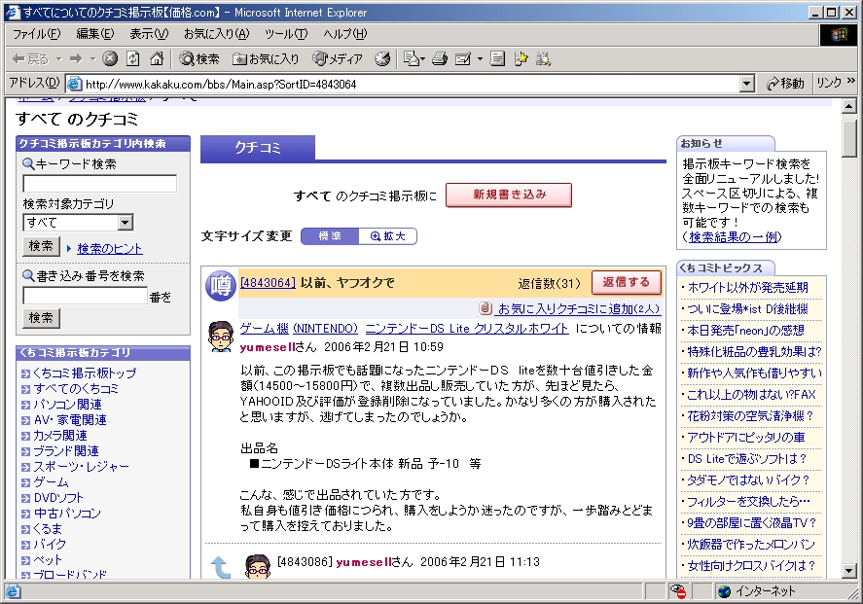This screenshot has height=604, width=863.
Task: Click the blocked-cookie privacy status bar icon
Action: click(x=678, y=591)
